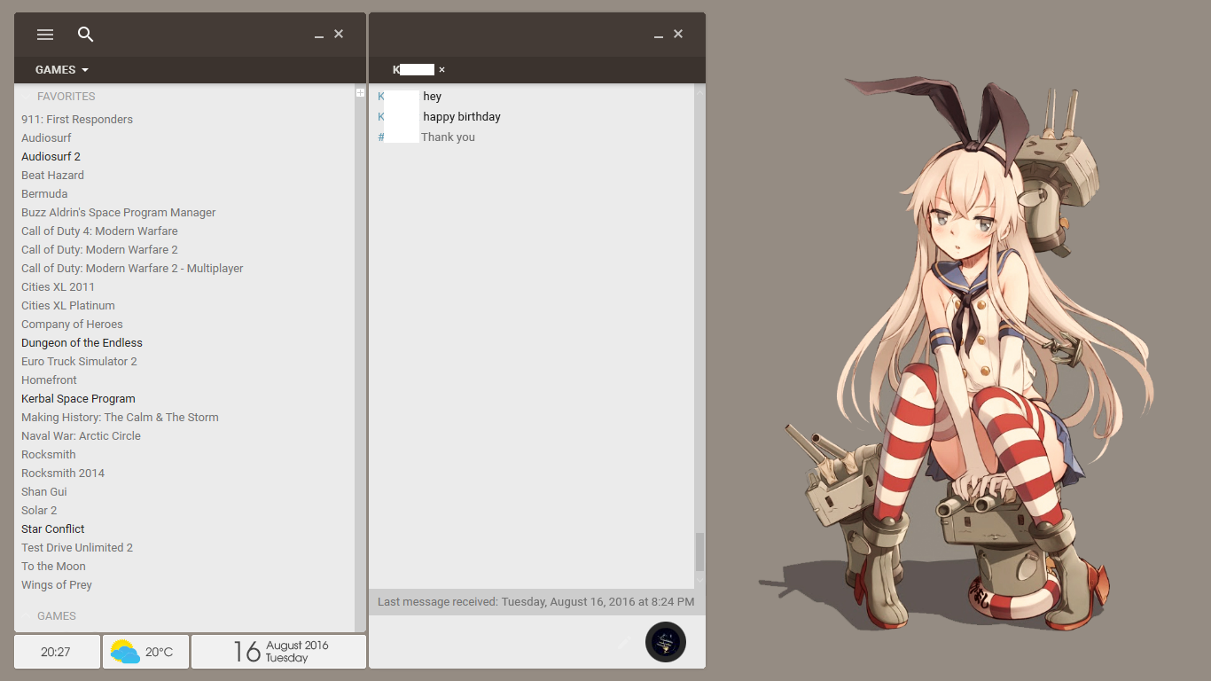The width and height of the screenshot is (1211, 681).
Task: Select Test Drive Unlimited 2
Action: (77, 548)
